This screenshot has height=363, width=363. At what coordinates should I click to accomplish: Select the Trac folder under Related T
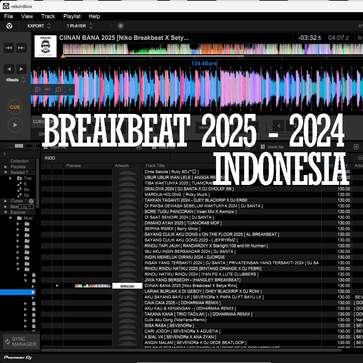coord(25,178)
